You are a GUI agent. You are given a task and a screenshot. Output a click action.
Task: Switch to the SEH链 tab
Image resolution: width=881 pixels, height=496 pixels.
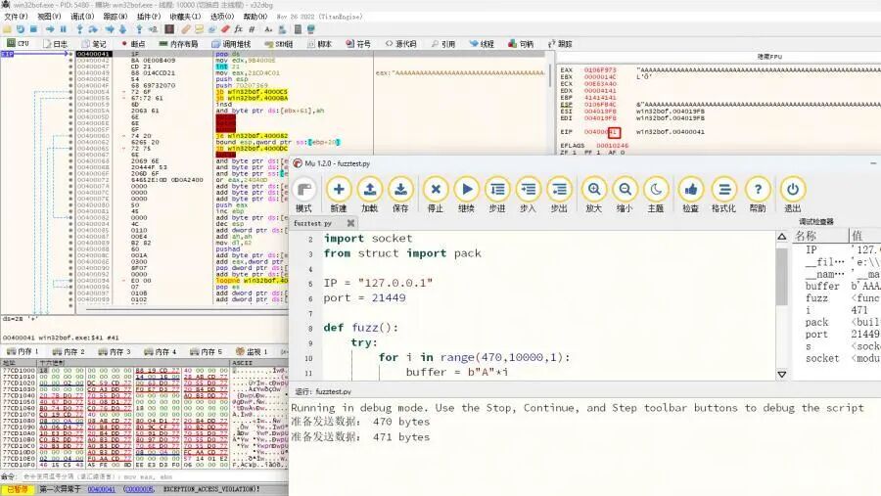[x=279, y=43]
